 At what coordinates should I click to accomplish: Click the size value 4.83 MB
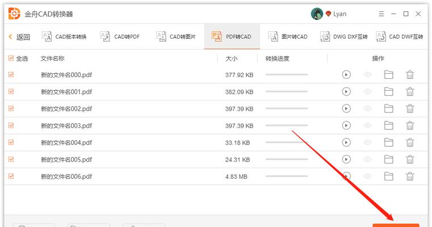click(236, 176)
